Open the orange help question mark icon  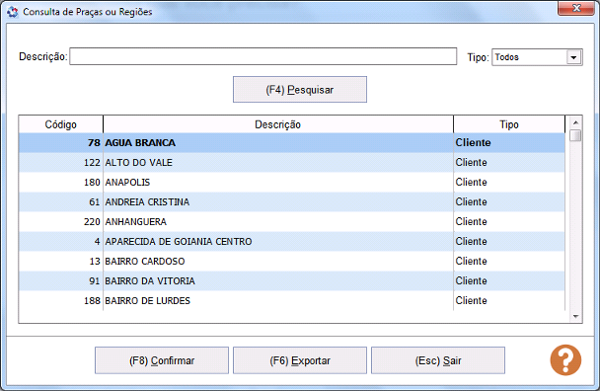pyautogui.click(x=565, y=360)
